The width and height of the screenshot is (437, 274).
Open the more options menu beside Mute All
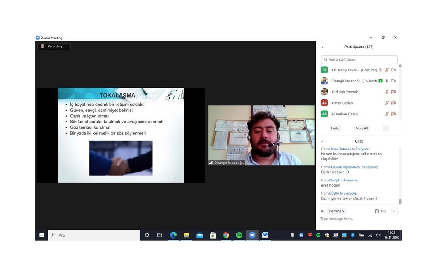(386, 128)
